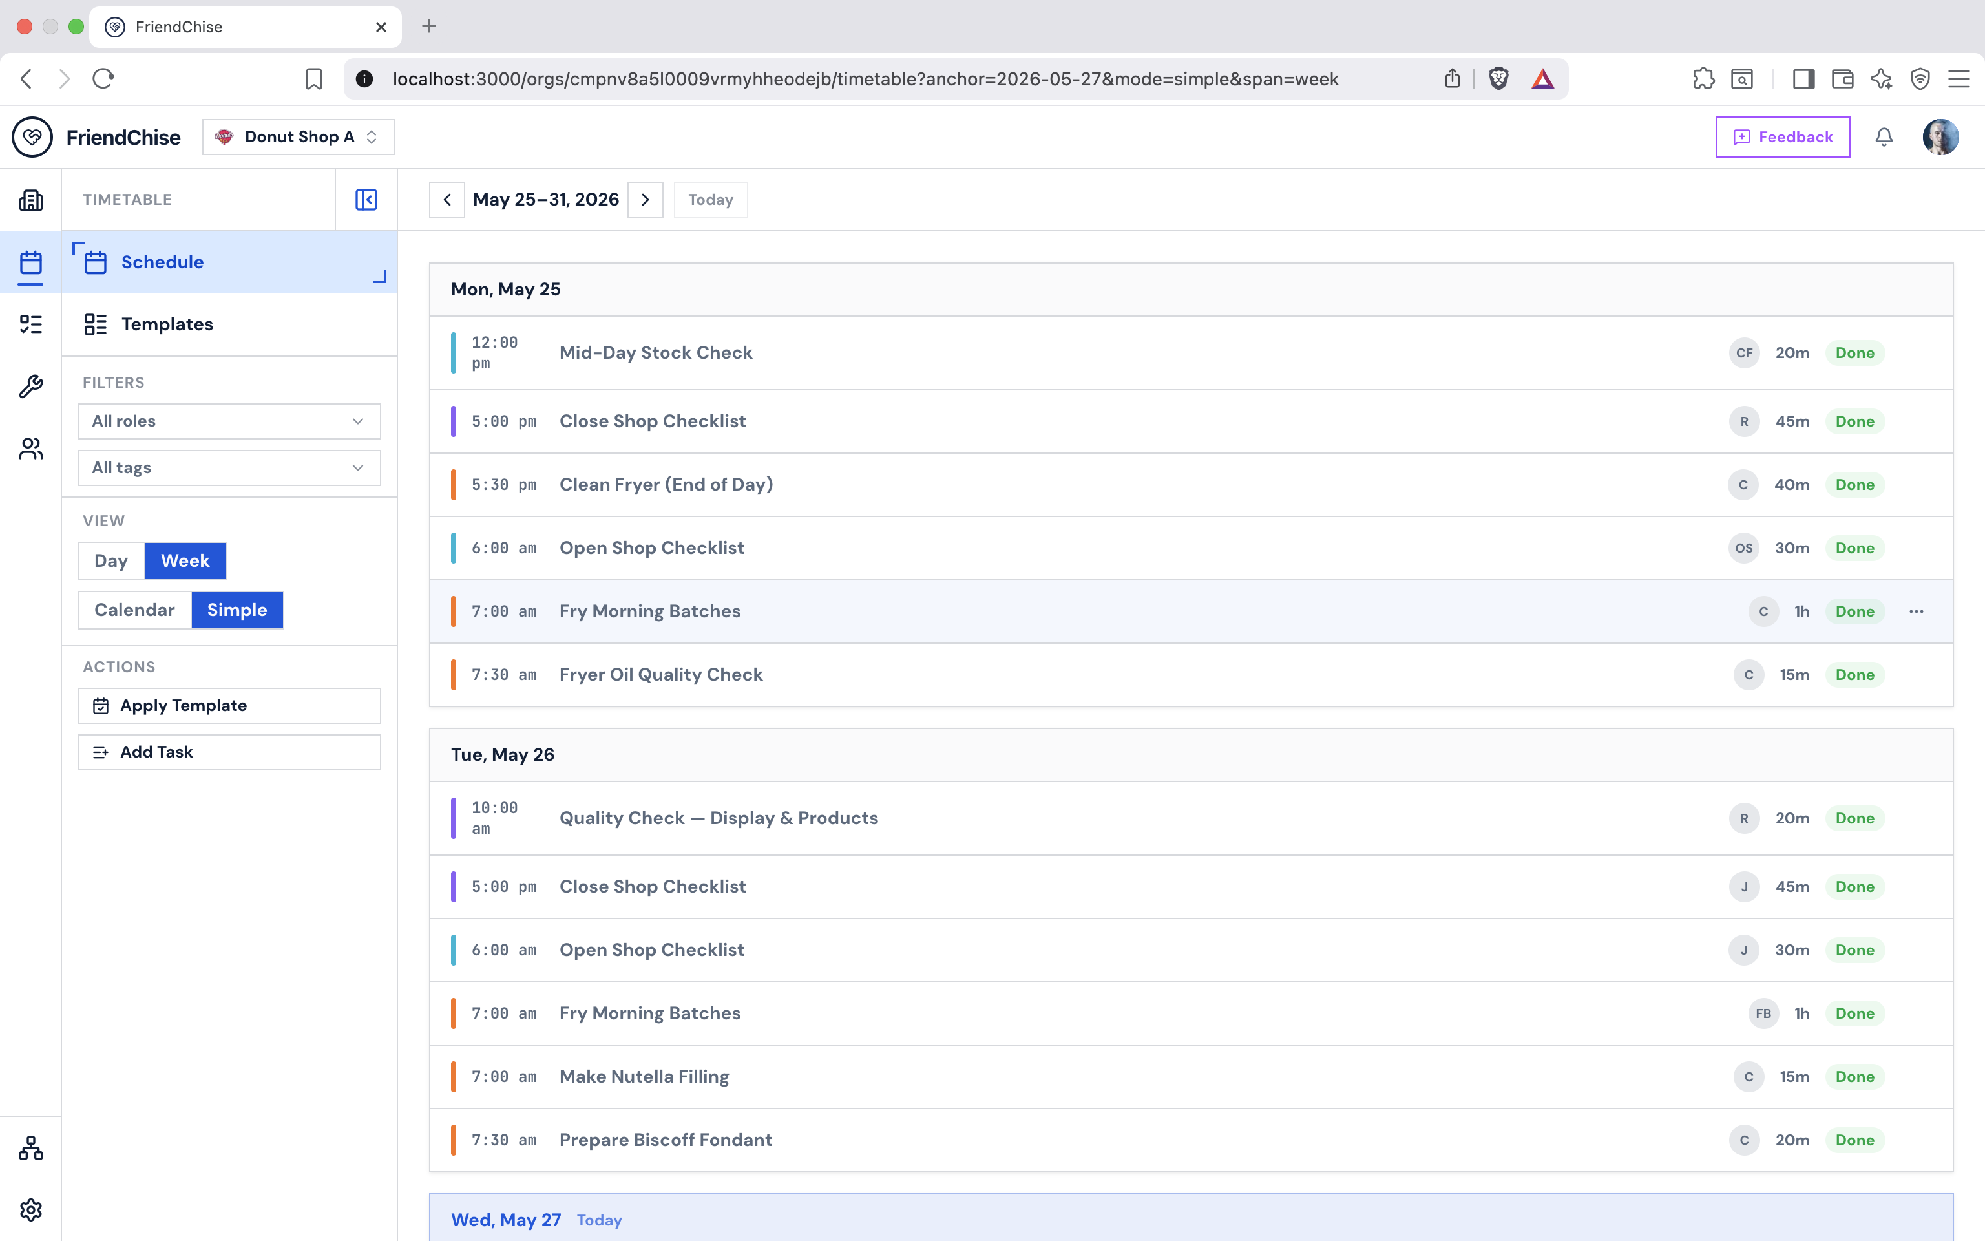
Task: Go back in browser history
Action: [x=26, y=79]
